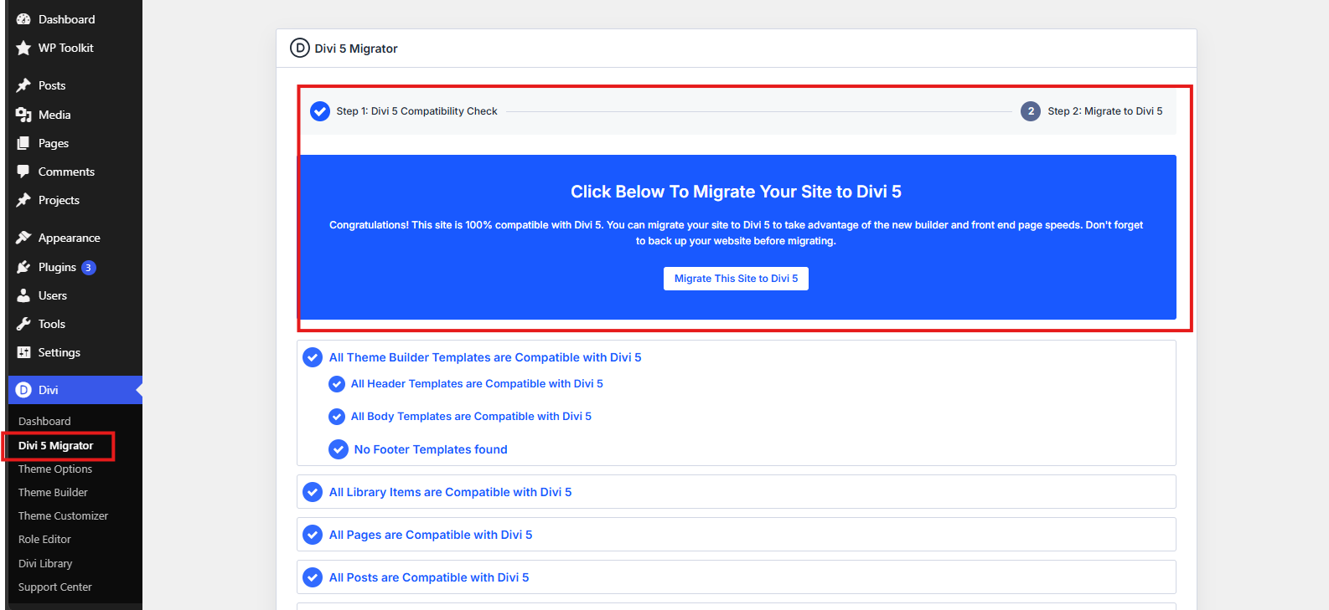Expand All Library Items compatibility row

[736, 492]
